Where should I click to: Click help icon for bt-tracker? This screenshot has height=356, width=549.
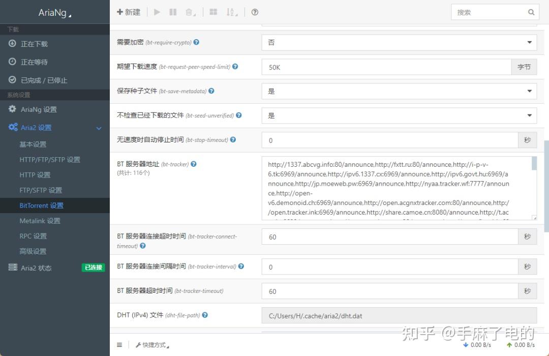click(194, 164)
